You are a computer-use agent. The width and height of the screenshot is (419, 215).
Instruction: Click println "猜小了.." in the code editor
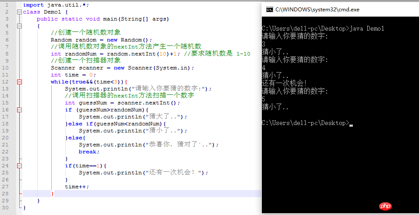[x=133, y=131]
